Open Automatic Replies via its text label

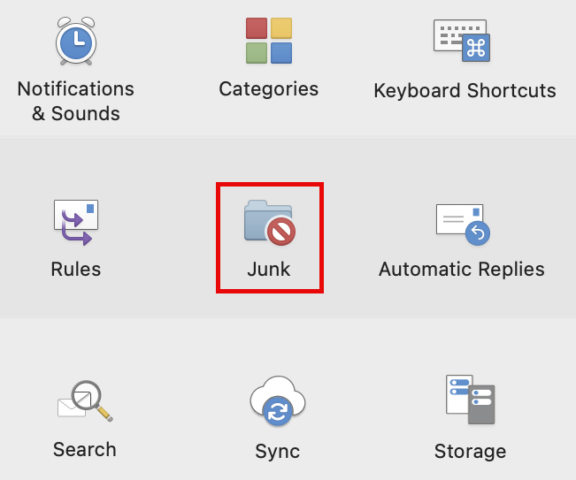click(x=462, y=270)
